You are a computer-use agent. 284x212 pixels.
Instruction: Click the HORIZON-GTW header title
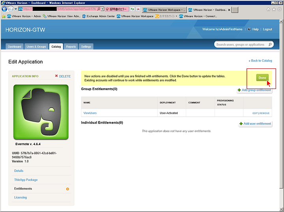pos(25,29)
